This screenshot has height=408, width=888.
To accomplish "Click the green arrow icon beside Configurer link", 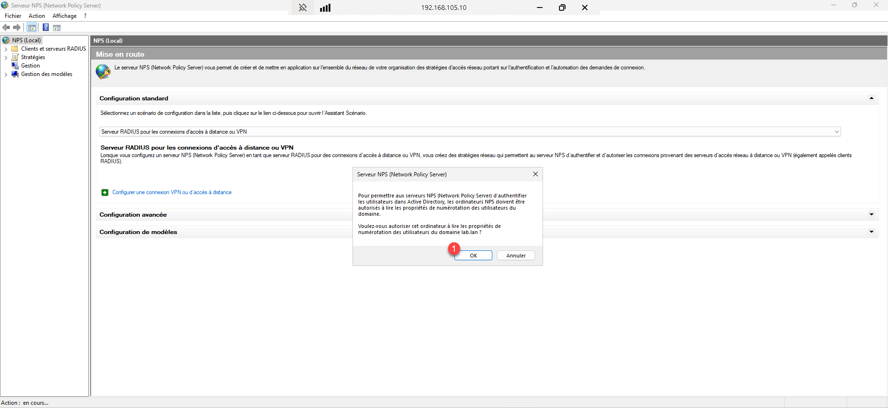I will click(x=105, y=192).
